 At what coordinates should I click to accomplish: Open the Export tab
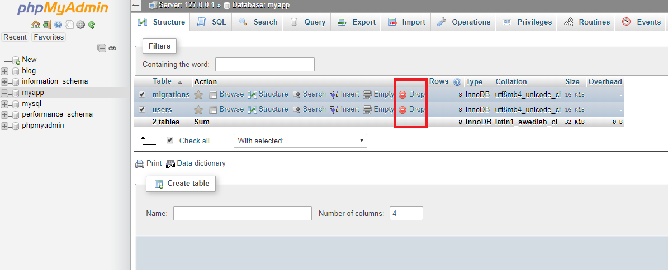[357, 22]
